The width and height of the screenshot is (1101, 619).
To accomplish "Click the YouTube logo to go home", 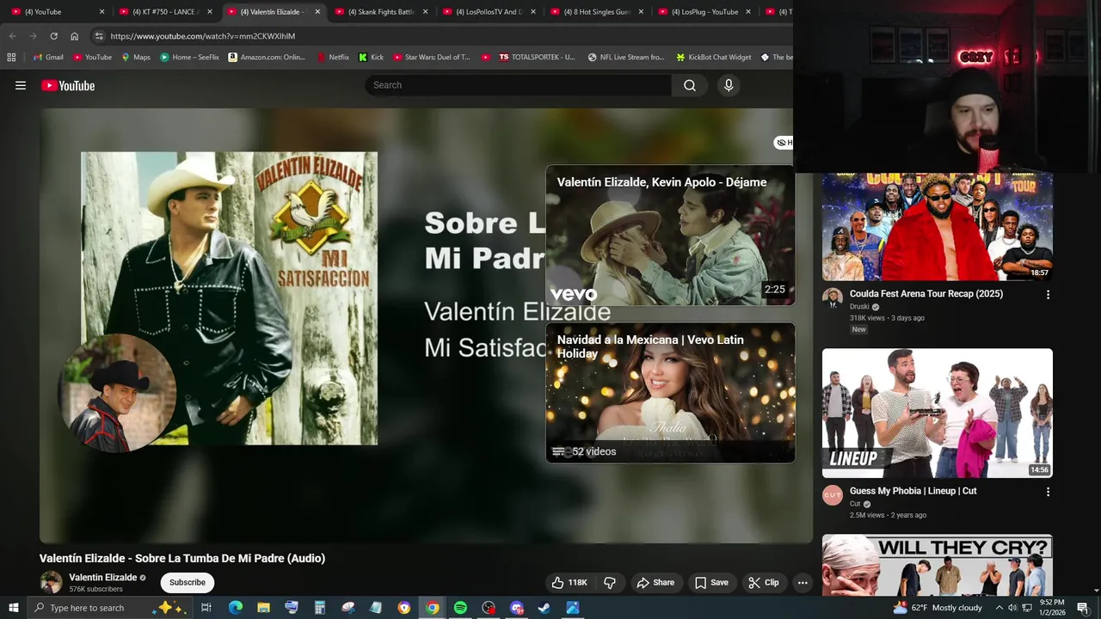I will (68, 85).
